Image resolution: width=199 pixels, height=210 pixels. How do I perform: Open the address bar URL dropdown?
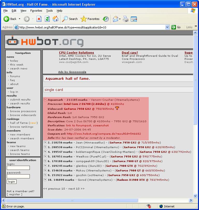(167, 27)
